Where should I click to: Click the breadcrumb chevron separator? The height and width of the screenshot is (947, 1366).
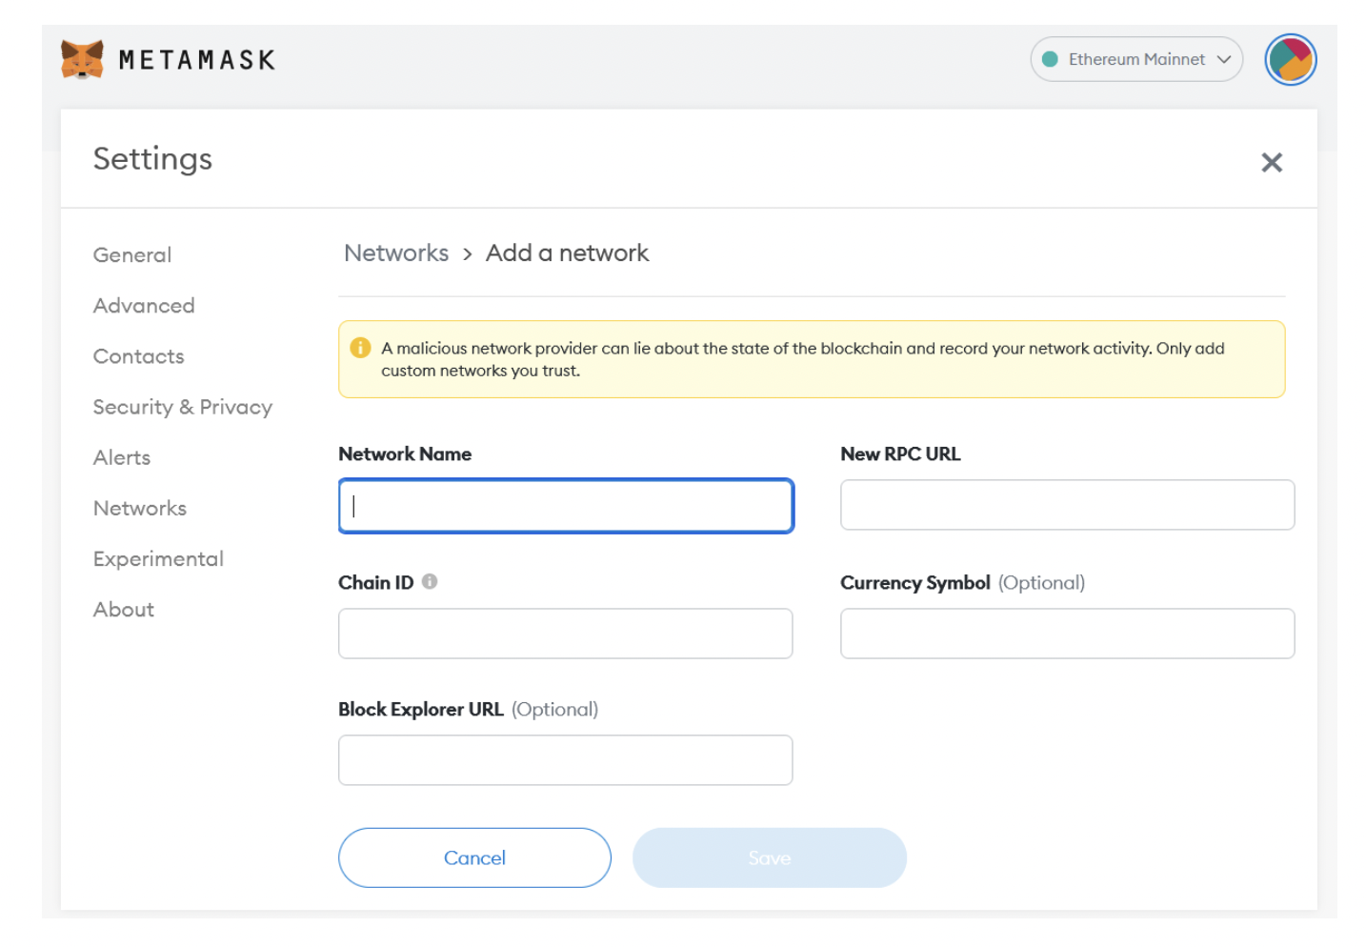coord(468,254)
